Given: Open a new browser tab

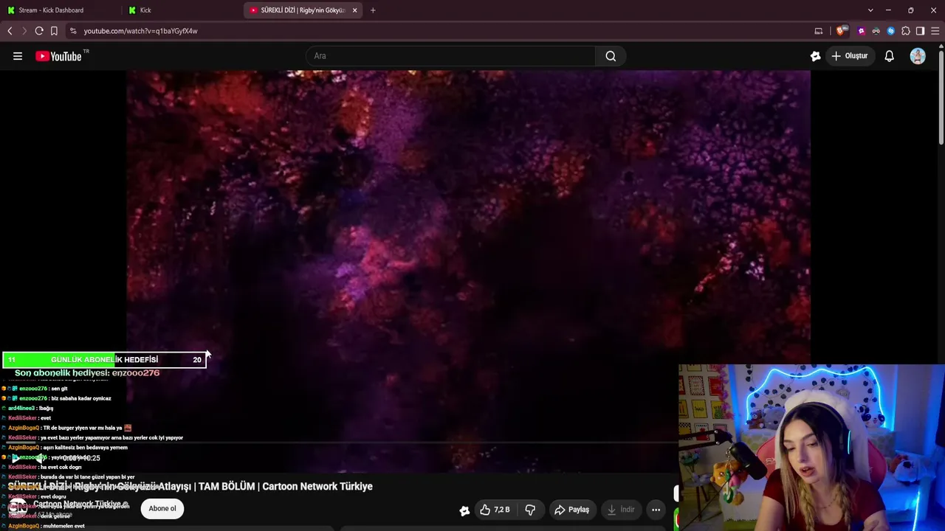Looking at the screenshot, I should point(373,10).
